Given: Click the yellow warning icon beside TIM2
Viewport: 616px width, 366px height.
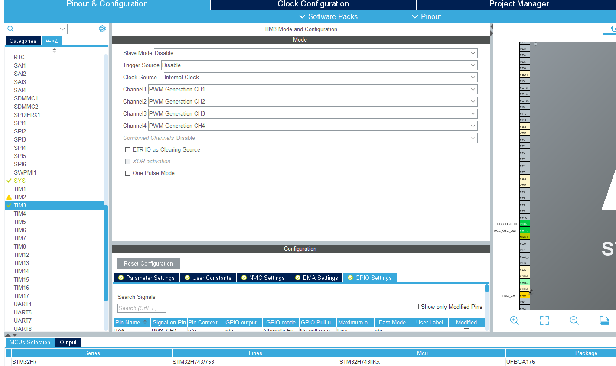Looking at the screenshot, I should (9, 197).
